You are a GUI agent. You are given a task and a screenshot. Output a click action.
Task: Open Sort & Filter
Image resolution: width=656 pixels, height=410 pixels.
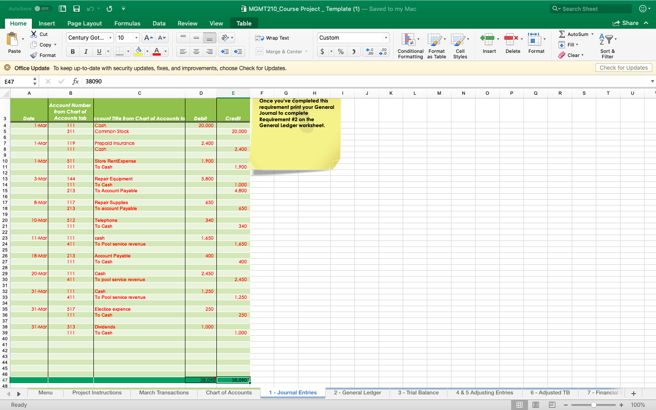(x=607, y=46)
